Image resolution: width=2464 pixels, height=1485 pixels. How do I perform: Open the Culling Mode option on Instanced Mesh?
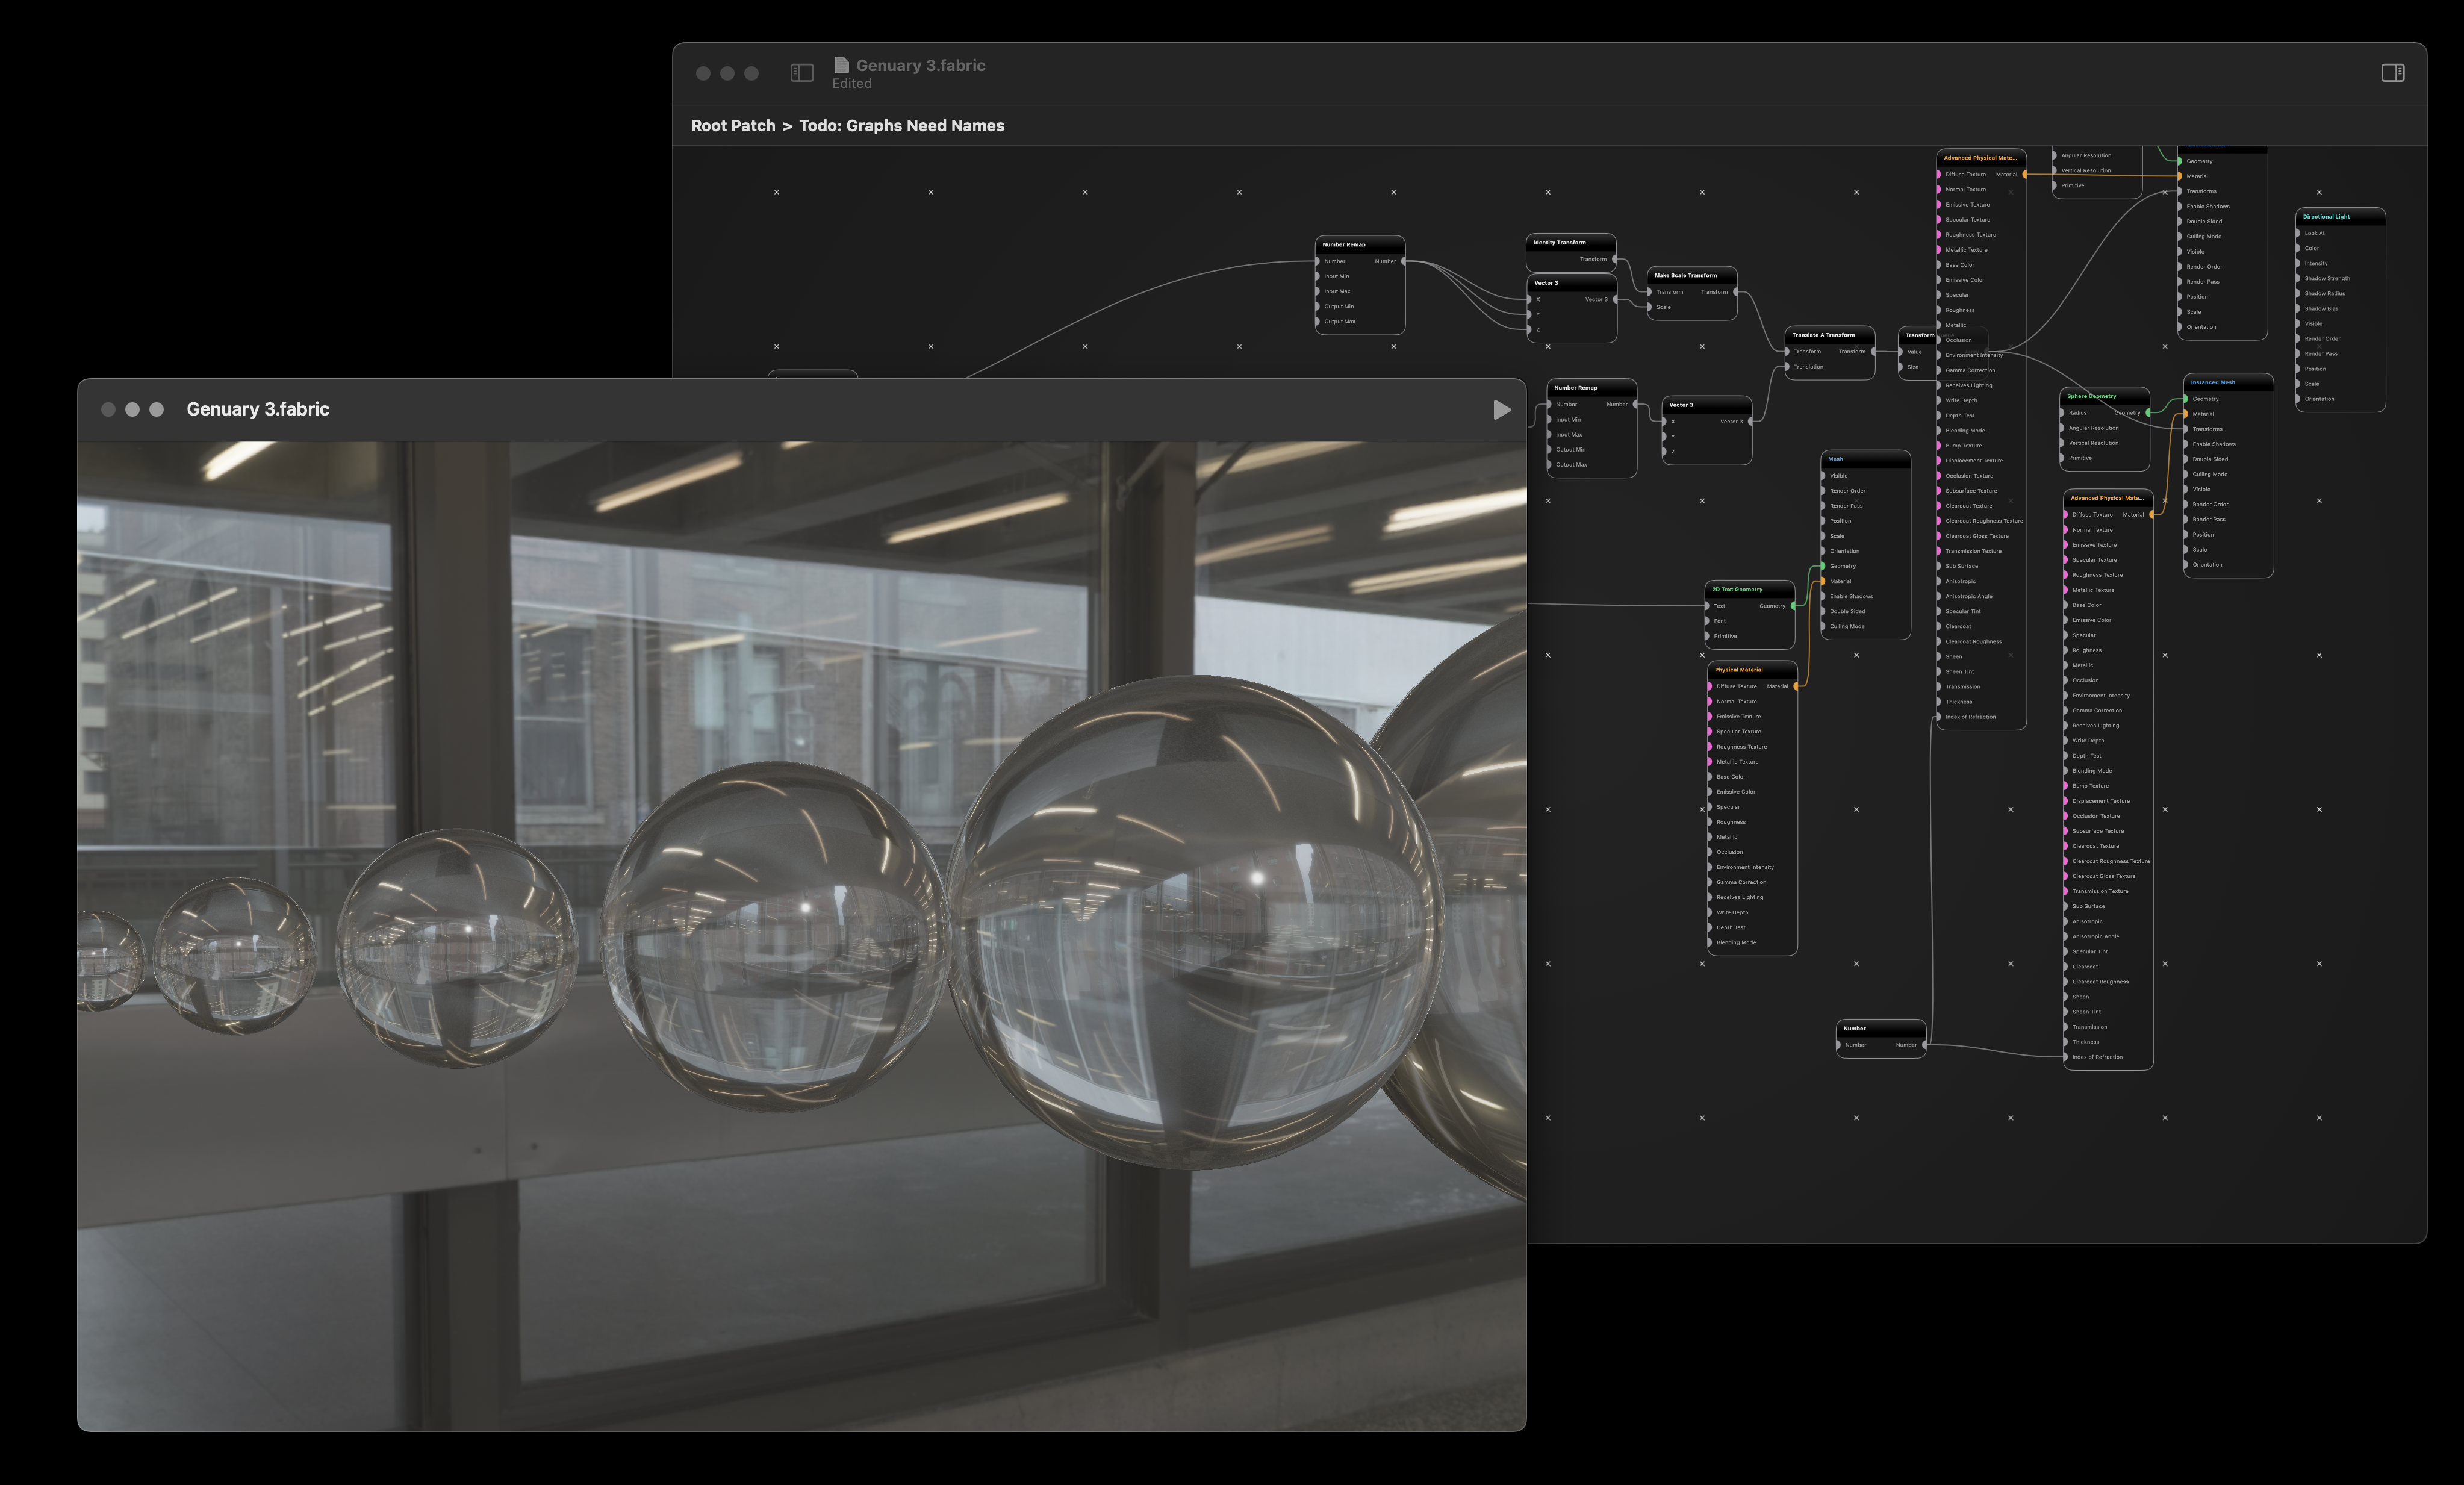2186,475
